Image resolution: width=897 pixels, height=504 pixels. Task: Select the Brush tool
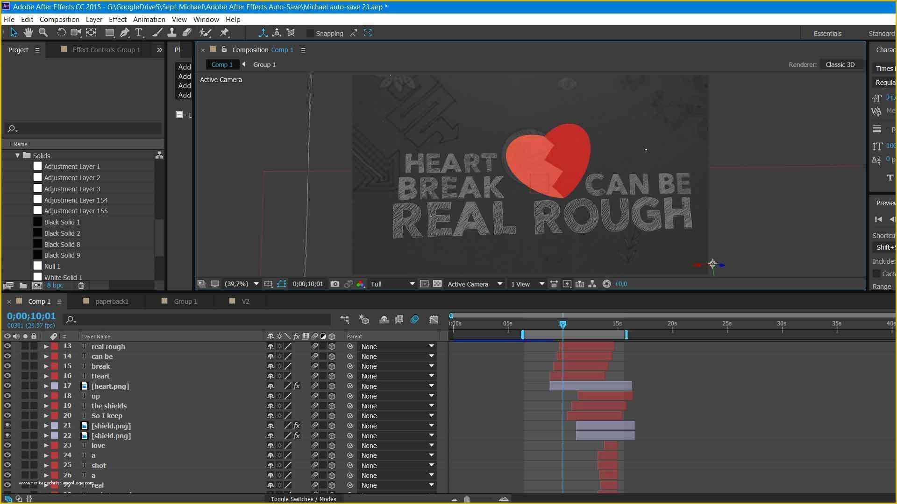[157, 33]
